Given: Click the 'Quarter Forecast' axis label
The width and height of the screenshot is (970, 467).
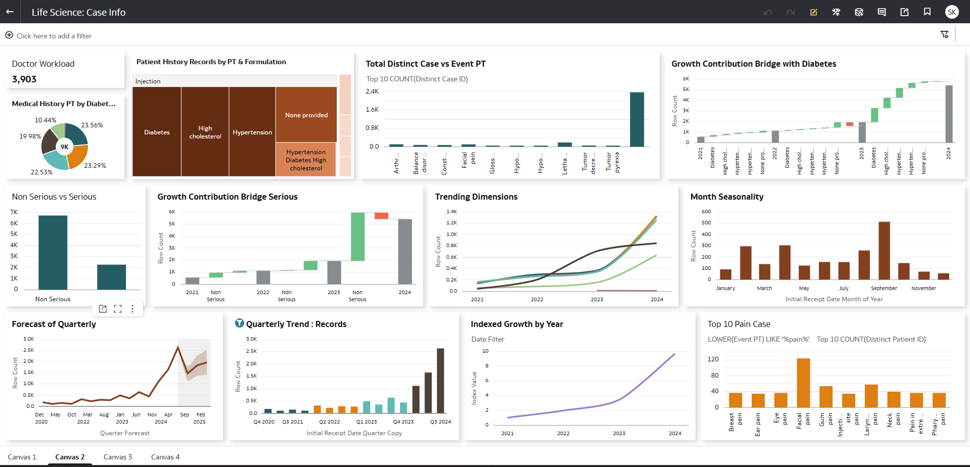Looking at the screenshot, I should click(125, 433).
